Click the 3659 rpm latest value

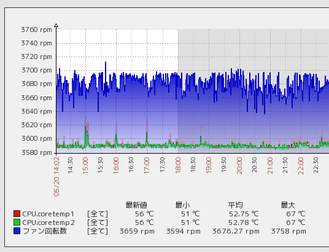click(137, 231)
